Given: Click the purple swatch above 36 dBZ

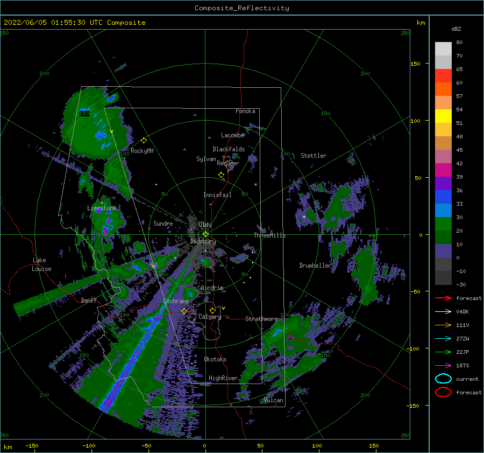Looking at the screenshot, I should click(443, 183).
